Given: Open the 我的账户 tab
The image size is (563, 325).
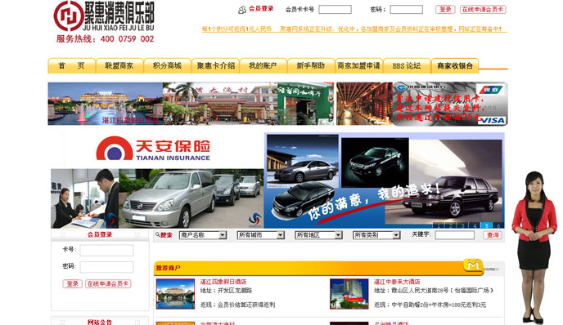Looking at the screenshot, I should point(263,65).
